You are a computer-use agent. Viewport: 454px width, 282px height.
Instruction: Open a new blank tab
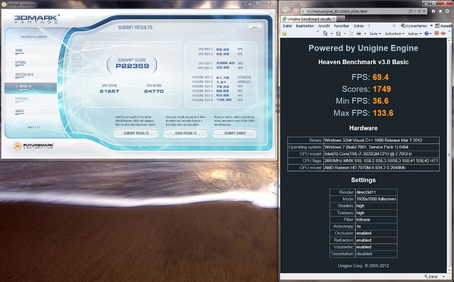[x=340, y=19]
